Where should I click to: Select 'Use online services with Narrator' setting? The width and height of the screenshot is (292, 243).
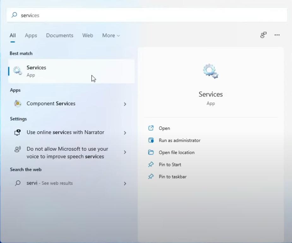pyautogui.click(x=71, y=132)
